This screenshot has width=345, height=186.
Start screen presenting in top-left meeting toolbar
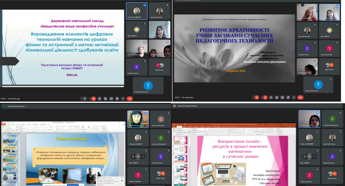111,98
